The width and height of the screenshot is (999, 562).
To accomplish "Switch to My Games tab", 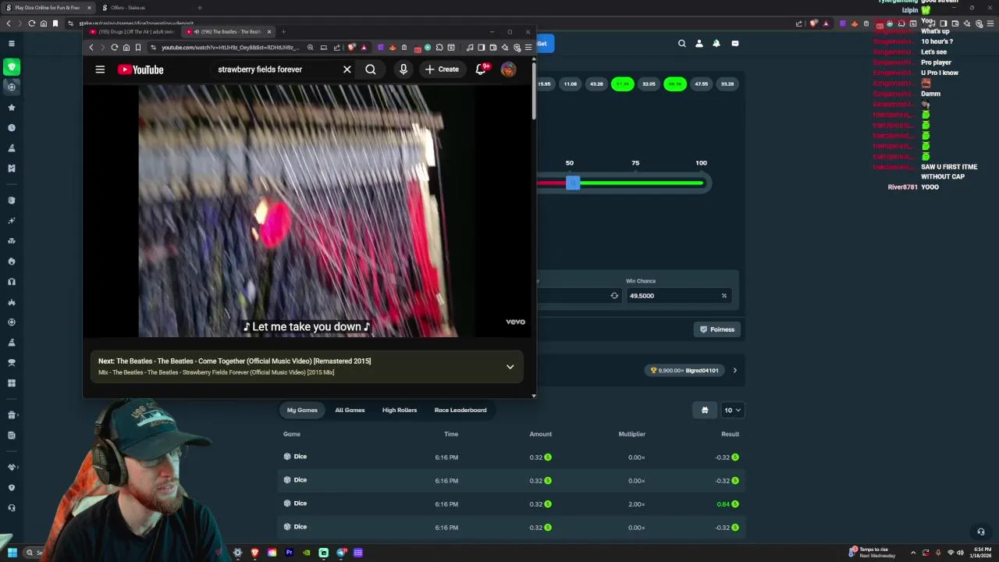I will pyautogui.click(x=302, y=410).
